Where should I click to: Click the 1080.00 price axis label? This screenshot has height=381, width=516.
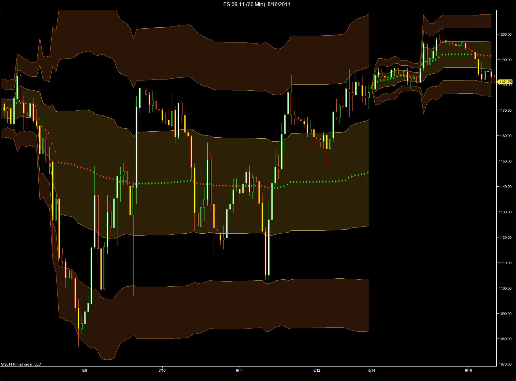[x=506, y=339]
